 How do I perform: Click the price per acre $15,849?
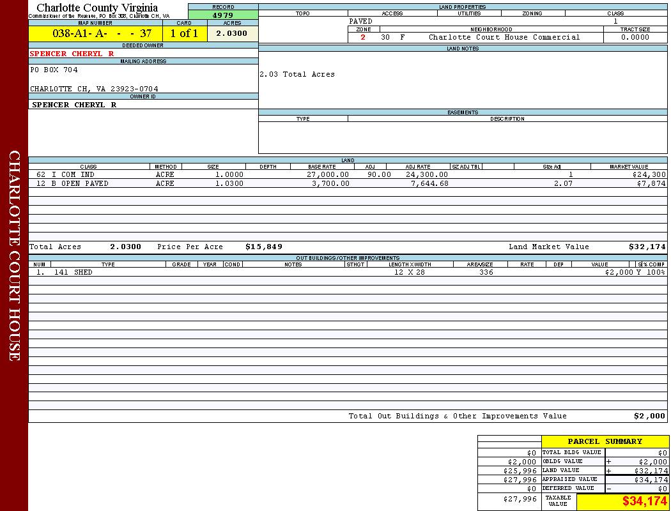coord(263,247)
